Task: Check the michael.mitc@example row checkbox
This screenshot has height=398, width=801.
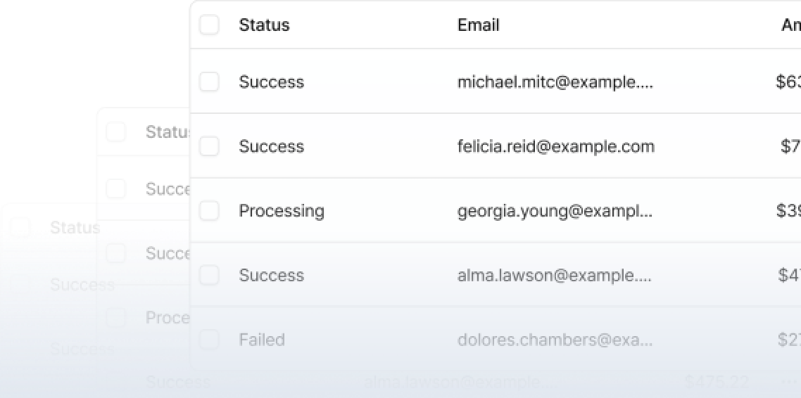Action: click(x=209, y=82)
